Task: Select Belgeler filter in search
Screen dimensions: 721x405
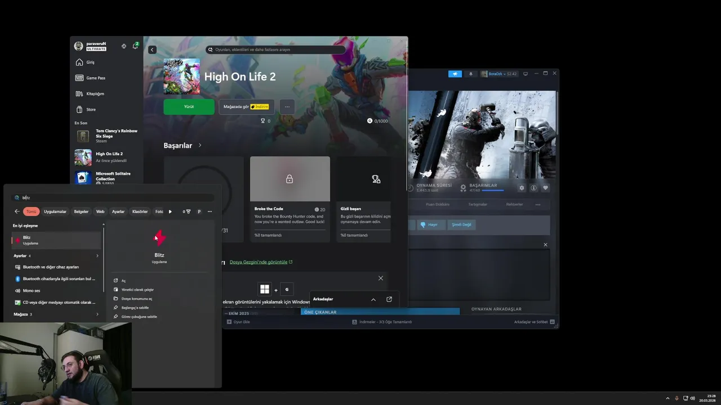Action: [81, 211]
